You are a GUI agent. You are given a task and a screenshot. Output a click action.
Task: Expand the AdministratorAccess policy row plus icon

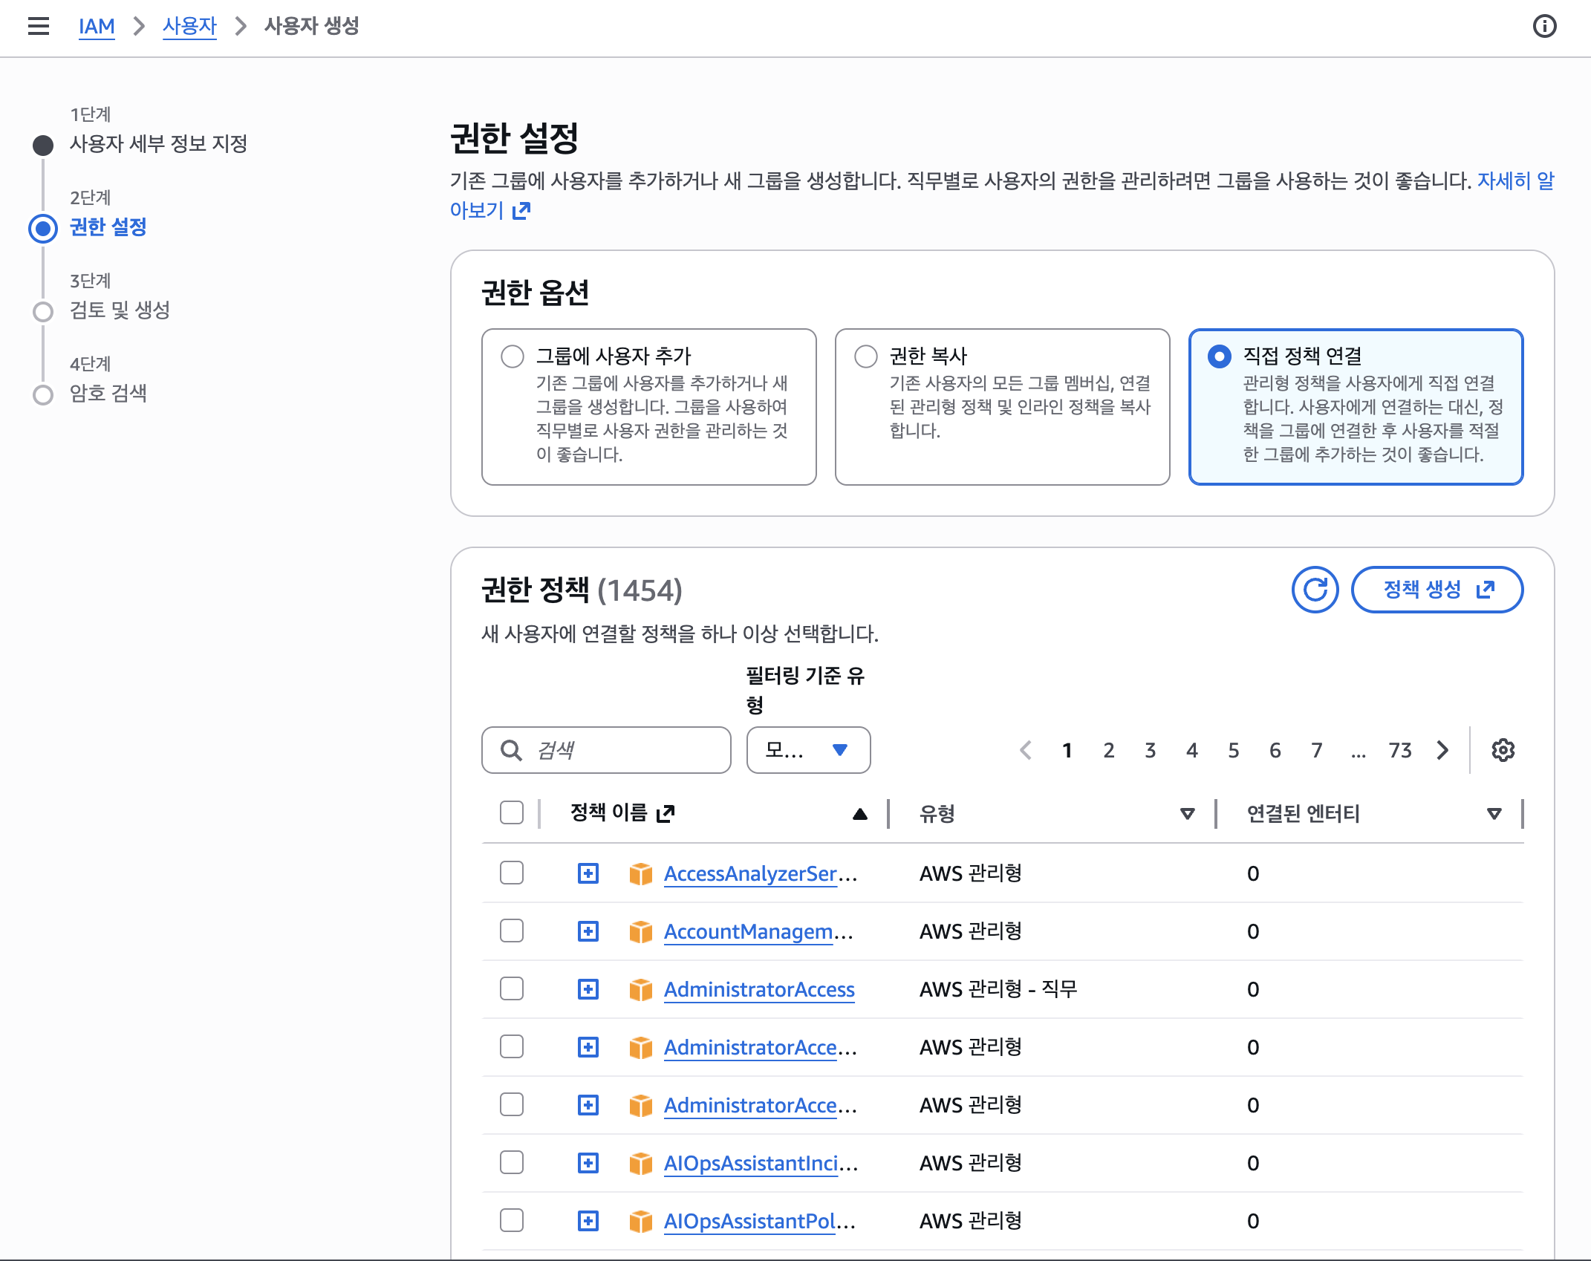click(x=588, y=989)
